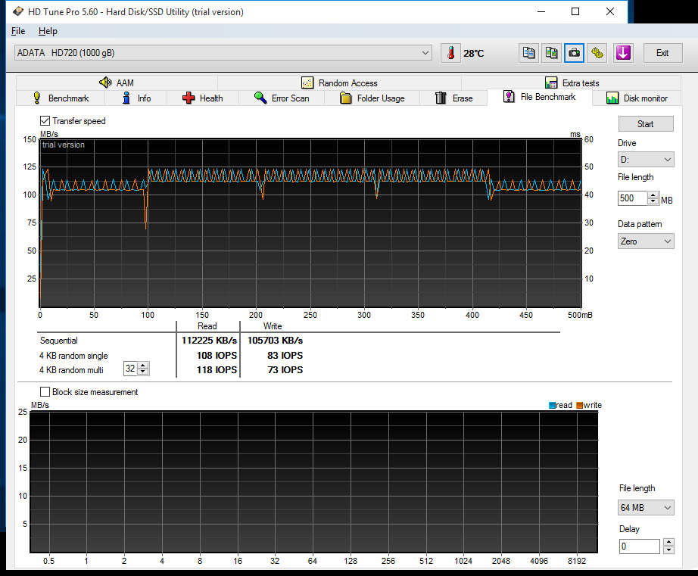Uncheck the Transfer speed checkbox
The height and width of the screenshot is (576, 698).
45,121
